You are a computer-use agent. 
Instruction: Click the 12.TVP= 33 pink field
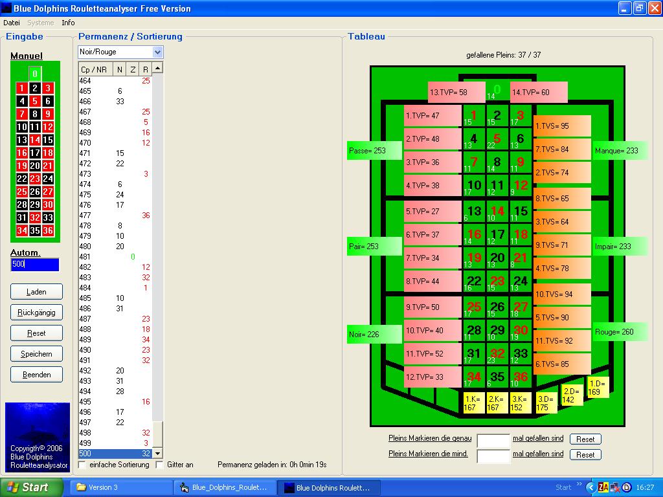[433, 377]
